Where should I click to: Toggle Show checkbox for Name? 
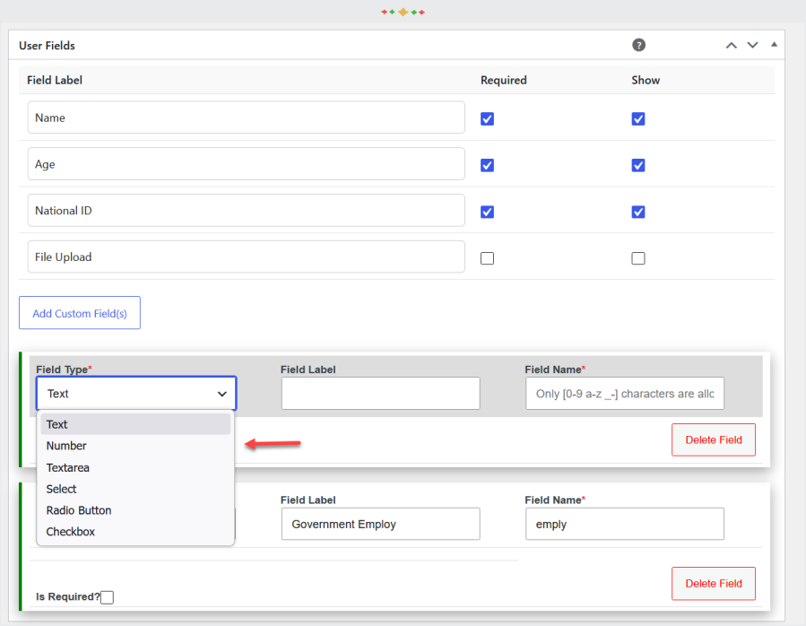[x=638, y=118]
